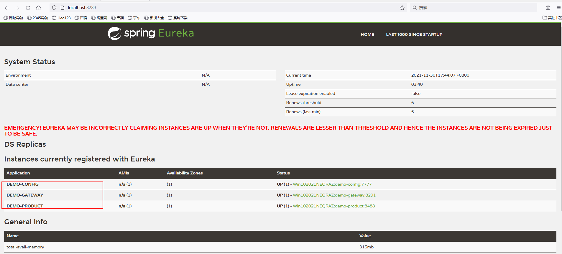
Task: Click the HOME navigation item
Action: pyautogui.click(x=367, y=34)
